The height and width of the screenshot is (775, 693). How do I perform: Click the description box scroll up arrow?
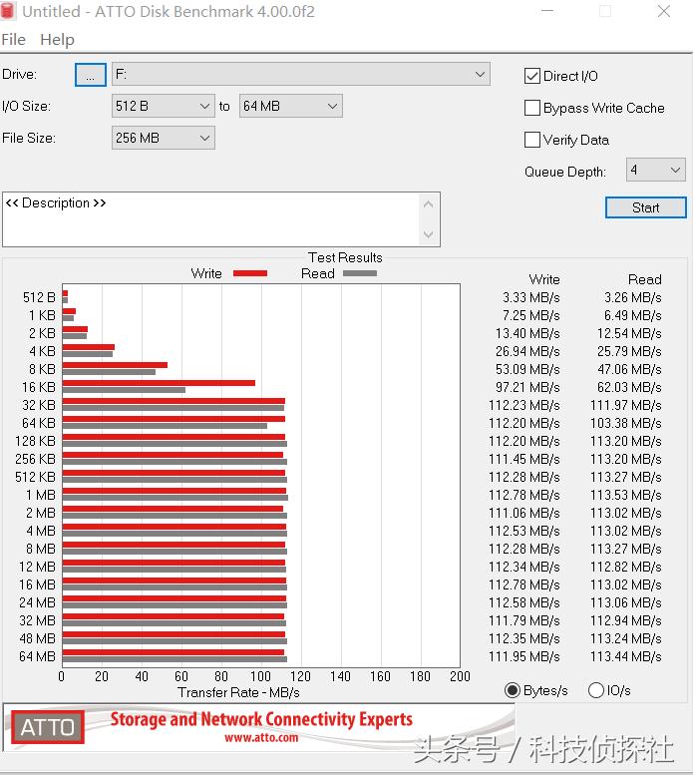click(429, 203)
